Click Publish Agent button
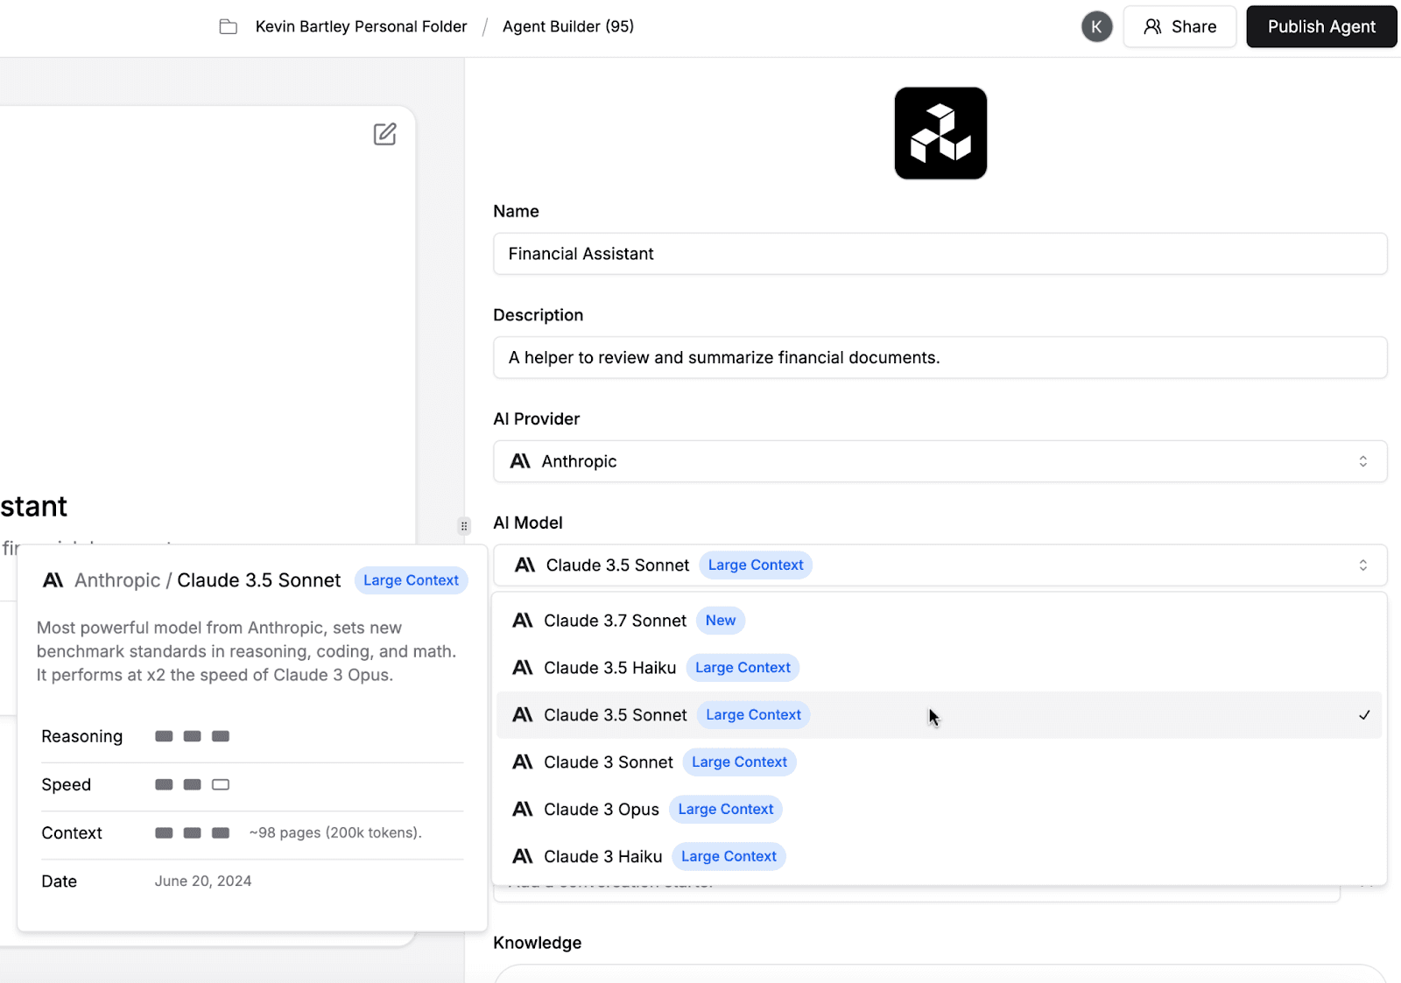The height and width of the screenshot is (983, 1401). [x=1321, y=26]
